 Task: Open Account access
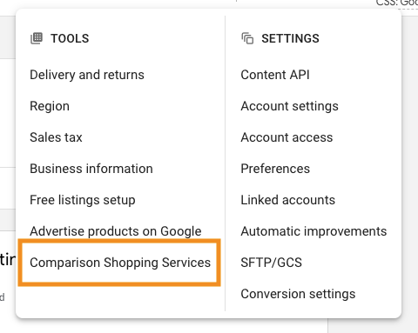(287, 137)
